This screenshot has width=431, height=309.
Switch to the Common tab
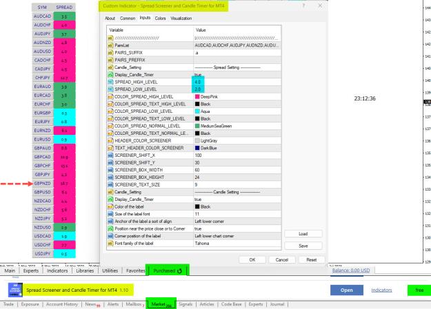pos(128,19)
